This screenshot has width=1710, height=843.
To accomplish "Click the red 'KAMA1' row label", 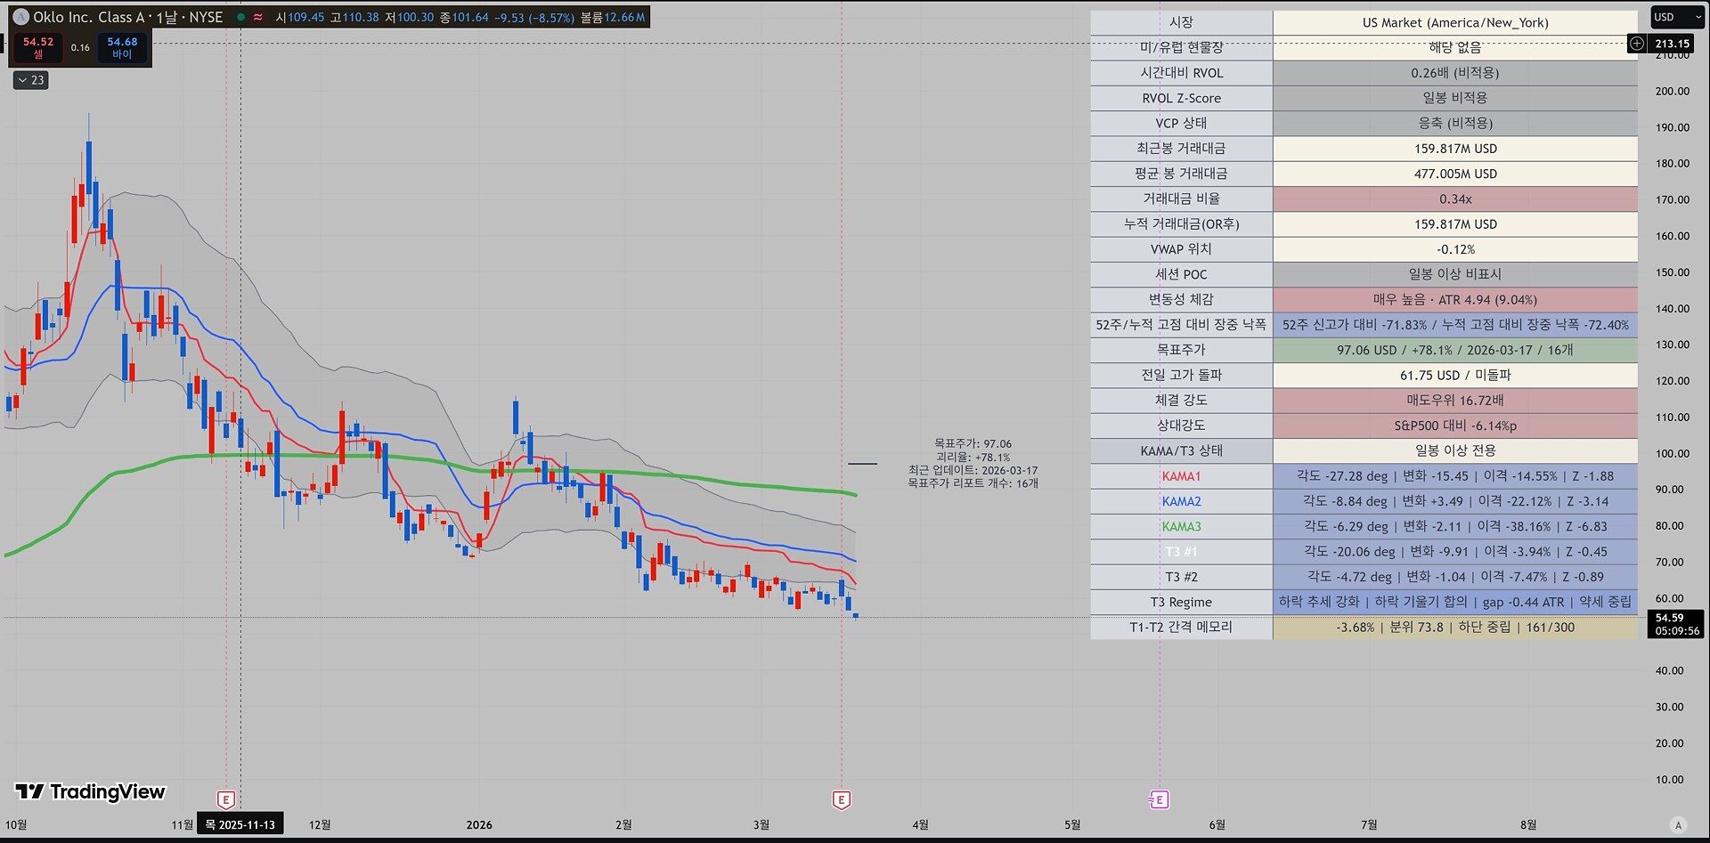I will [1181, 476].
